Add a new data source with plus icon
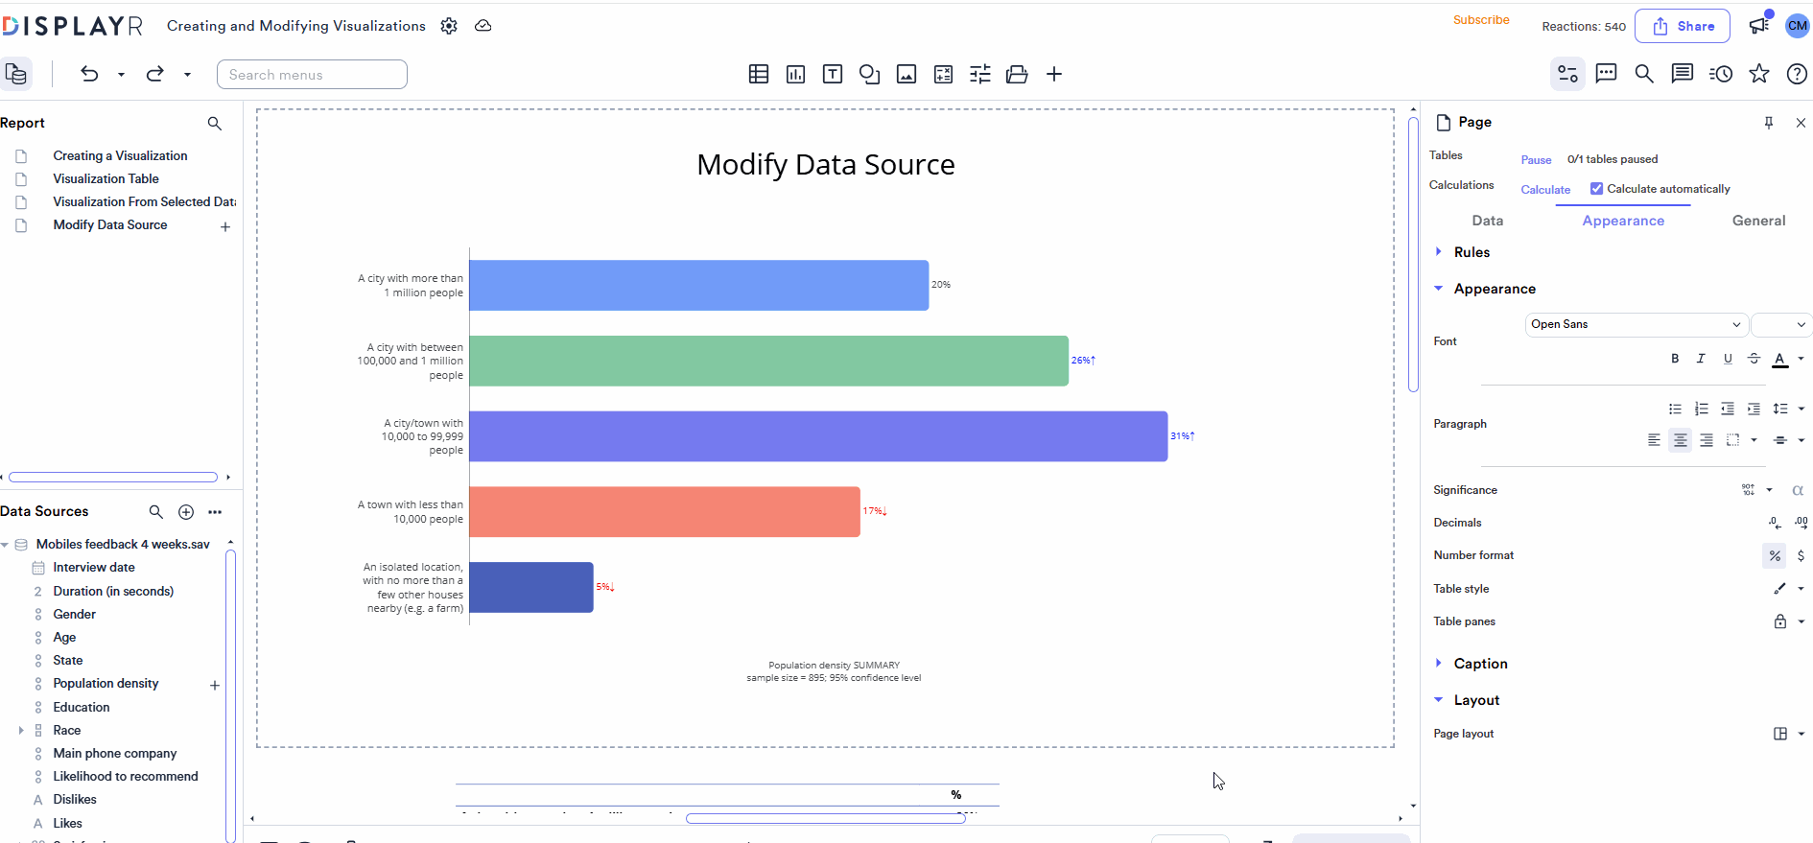 click(x=186, y=512)
